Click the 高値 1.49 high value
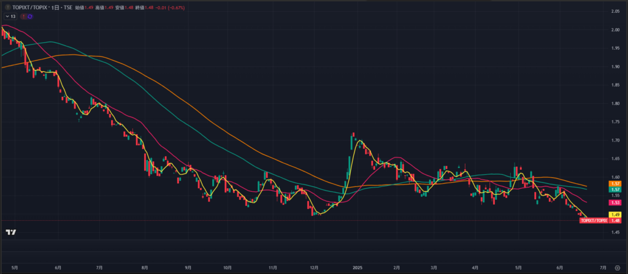Viewport: 628px width, 274px height. (x=104, y=7)
